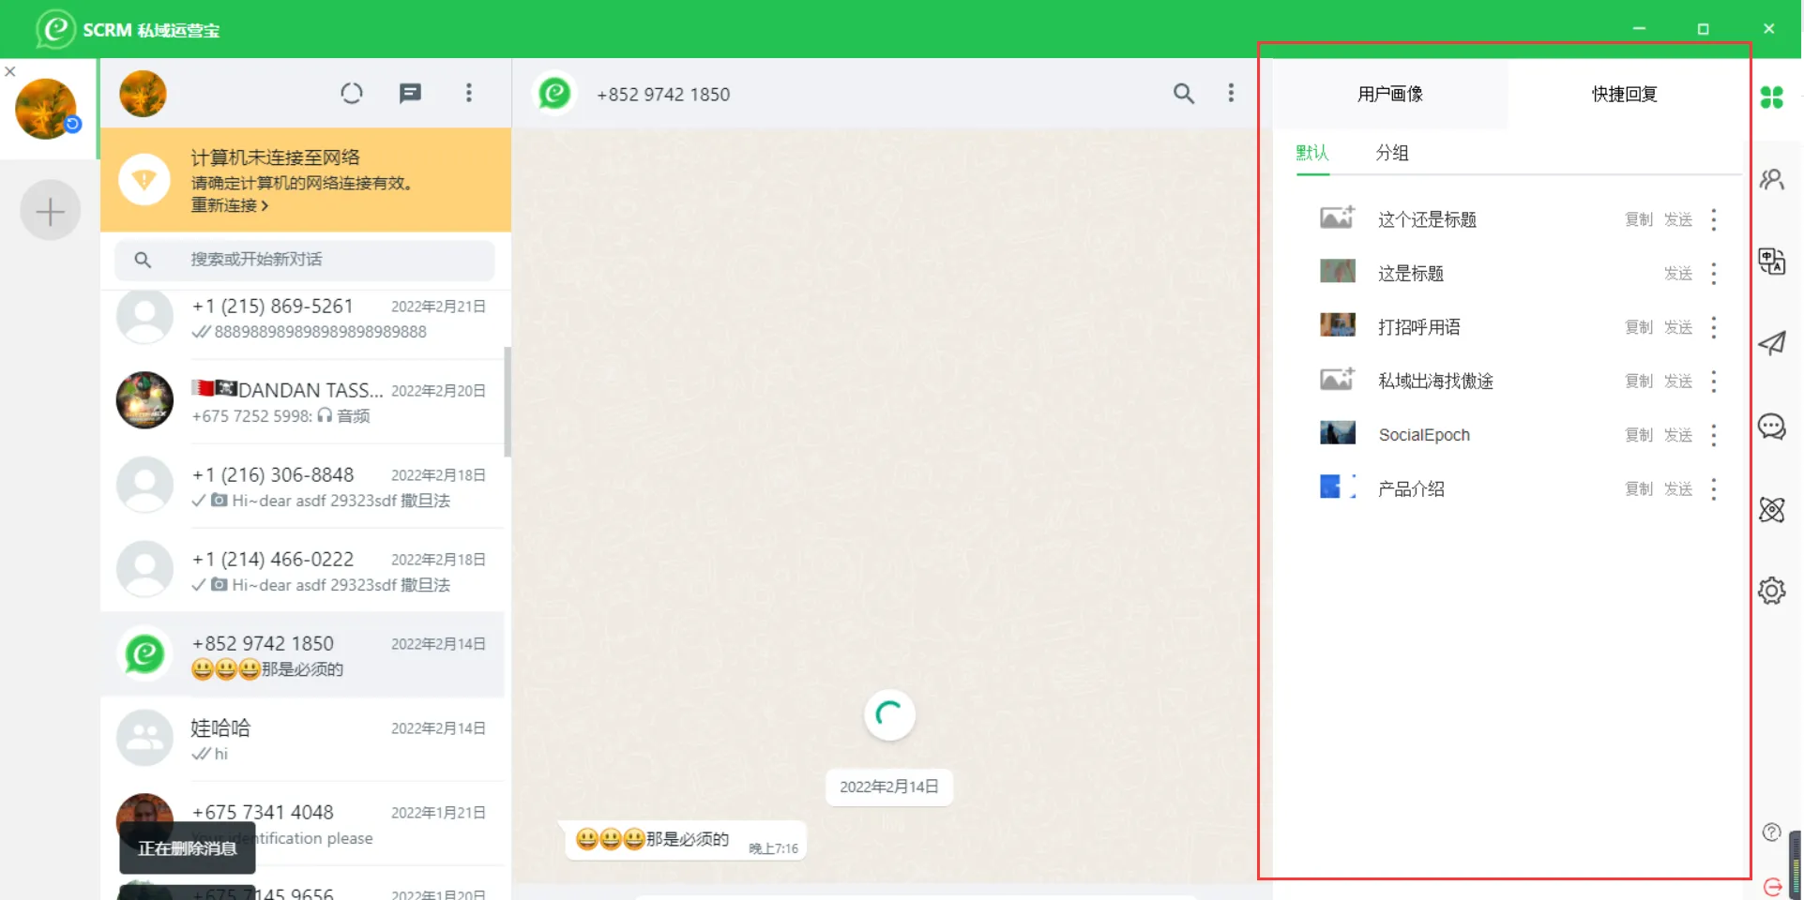Open more options for 私域出海找傲途
The height and width of the screenshot is (900, 1804).
1714,382
